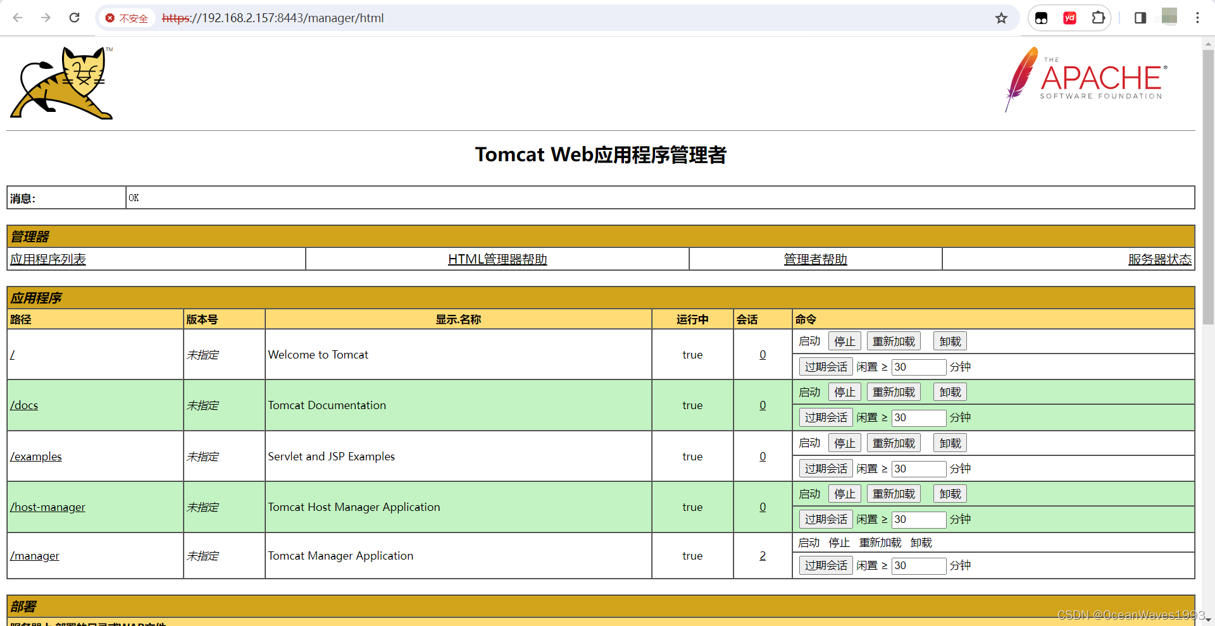Screen dimensions: 1215x626
Task: Click session count 0 for /host-manager
Action: pos(763,507)
